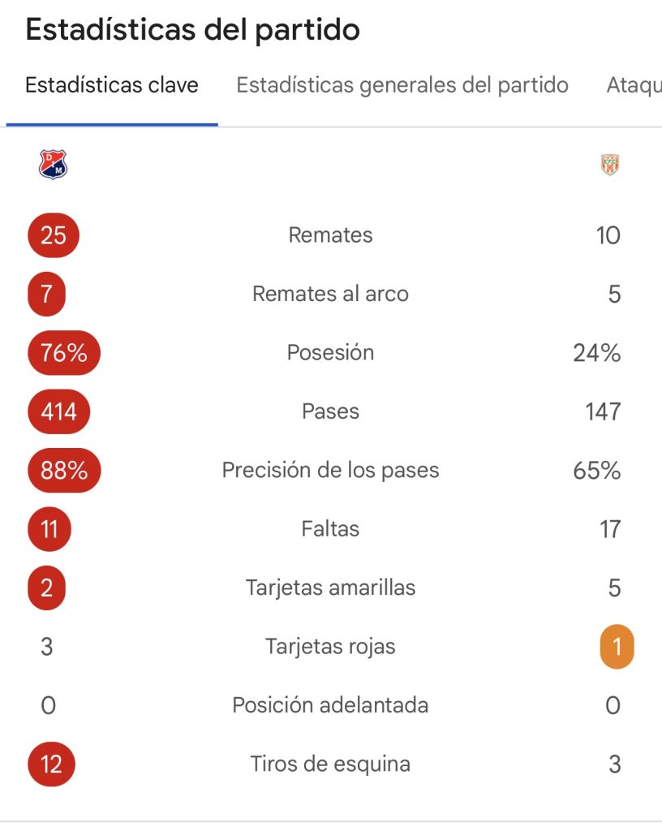Click the orange 1 Tarjetas rojas badge

pos(617,647)
